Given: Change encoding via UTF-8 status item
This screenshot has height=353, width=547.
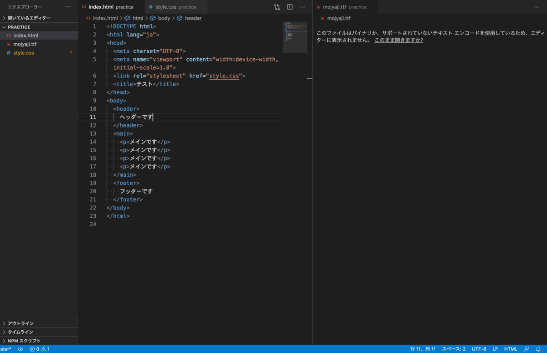Looking at the screenshot, I should (x=479, y=349).
